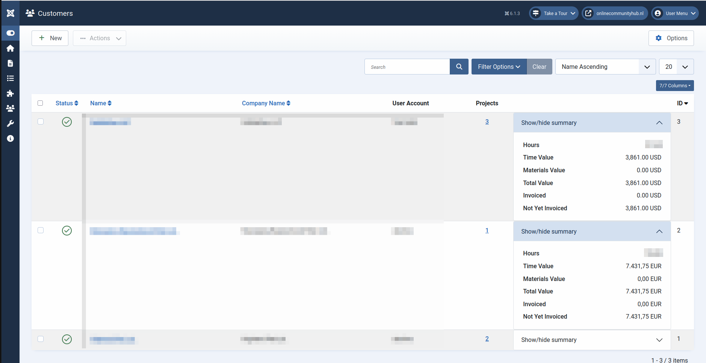This screenshot has width=706, height=363.
Task: Open the Users group sidebar icon
Action: click(x=11, y=108)
